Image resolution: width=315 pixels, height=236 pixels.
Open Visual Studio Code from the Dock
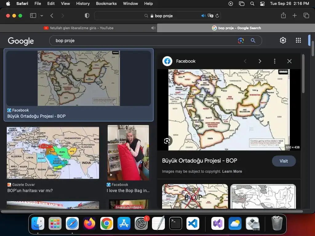point(193,223)
